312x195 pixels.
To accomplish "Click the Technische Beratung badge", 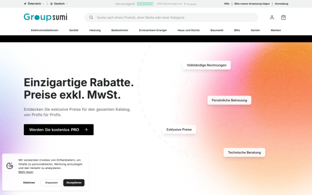I will point(244,152).
